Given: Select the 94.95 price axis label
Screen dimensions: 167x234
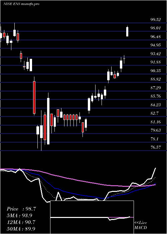Looking at the screenshot, I should tap(156, 45).
